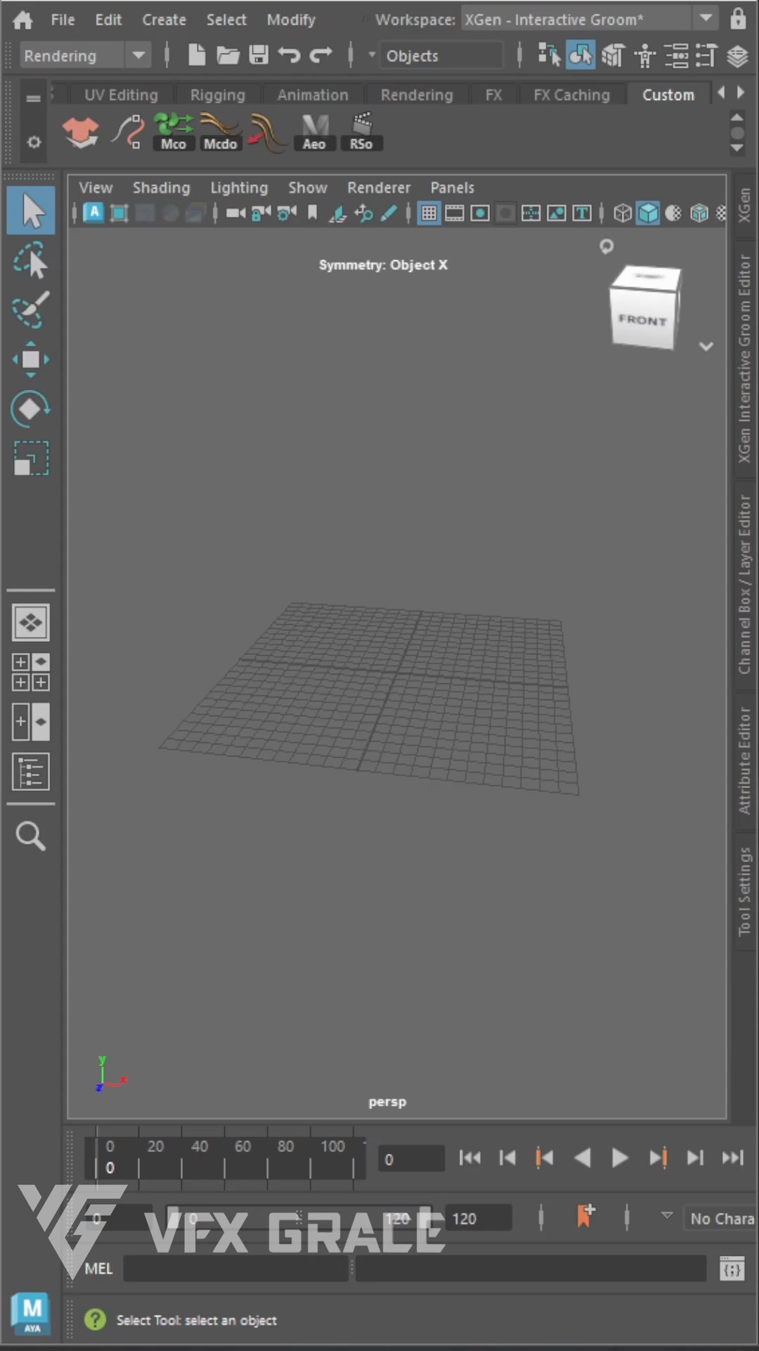This screenshot has width=759, height=1351.
Task: Run the Mcdo shelf button
Action: pos(220,132)
